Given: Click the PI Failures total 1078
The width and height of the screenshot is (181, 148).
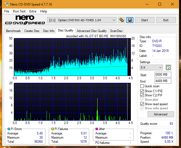Looking at the screenshot, I should [x=83, y=142].
